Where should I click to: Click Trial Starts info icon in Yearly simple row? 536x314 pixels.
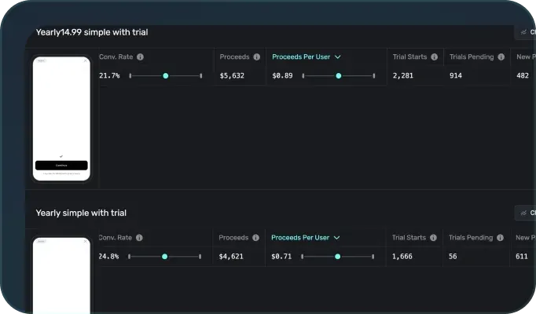434,238
